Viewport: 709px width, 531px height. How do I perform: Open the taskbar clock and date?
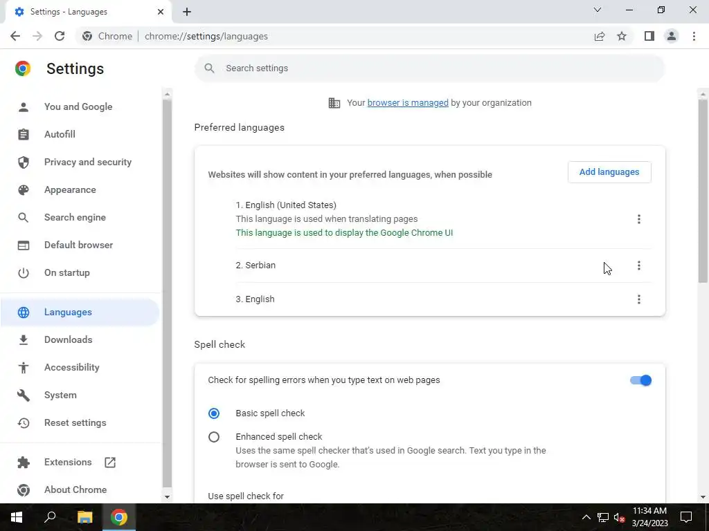(649, 517)
